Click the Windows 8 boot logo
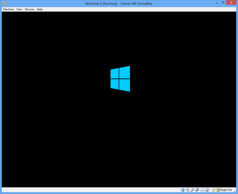The height and width of the screenshot is (194, 238). (120, 79)
